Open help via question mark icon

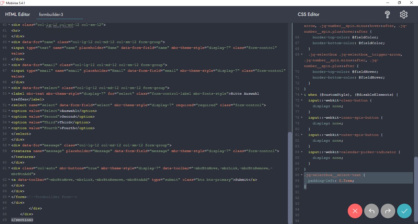387,15
